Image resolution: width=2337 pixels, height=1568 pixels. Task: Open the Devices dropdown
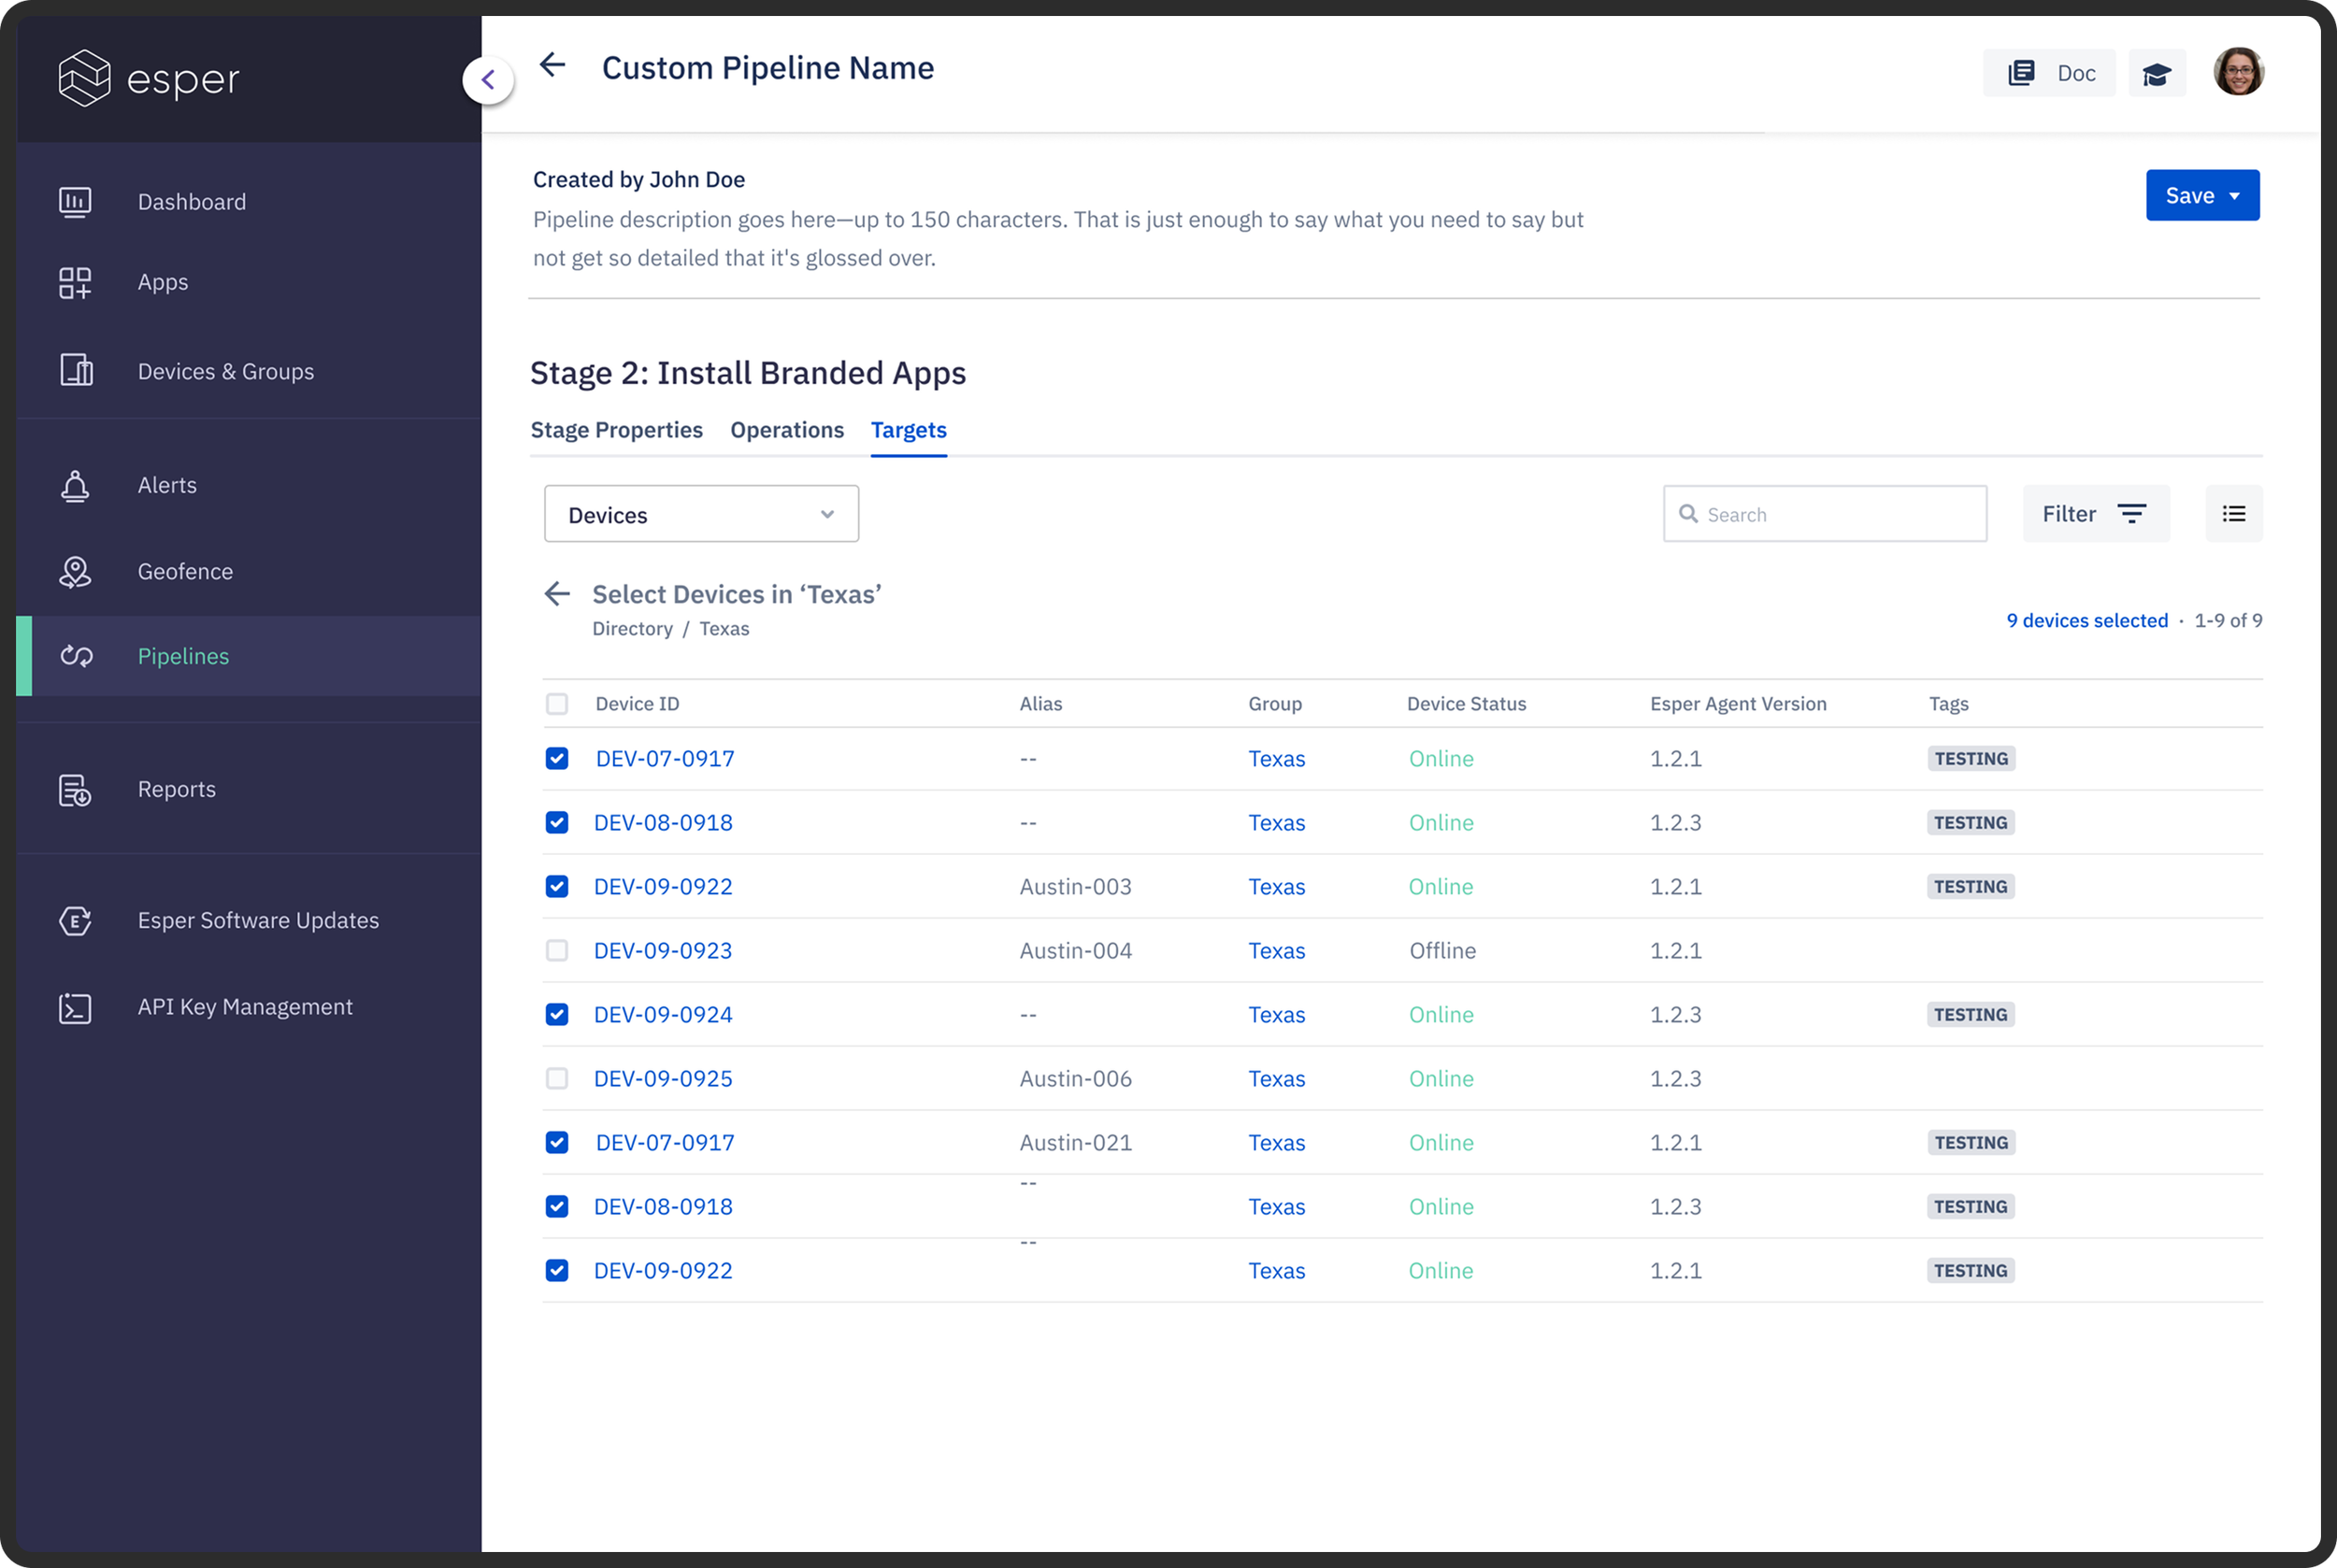(x=700, y=514)
